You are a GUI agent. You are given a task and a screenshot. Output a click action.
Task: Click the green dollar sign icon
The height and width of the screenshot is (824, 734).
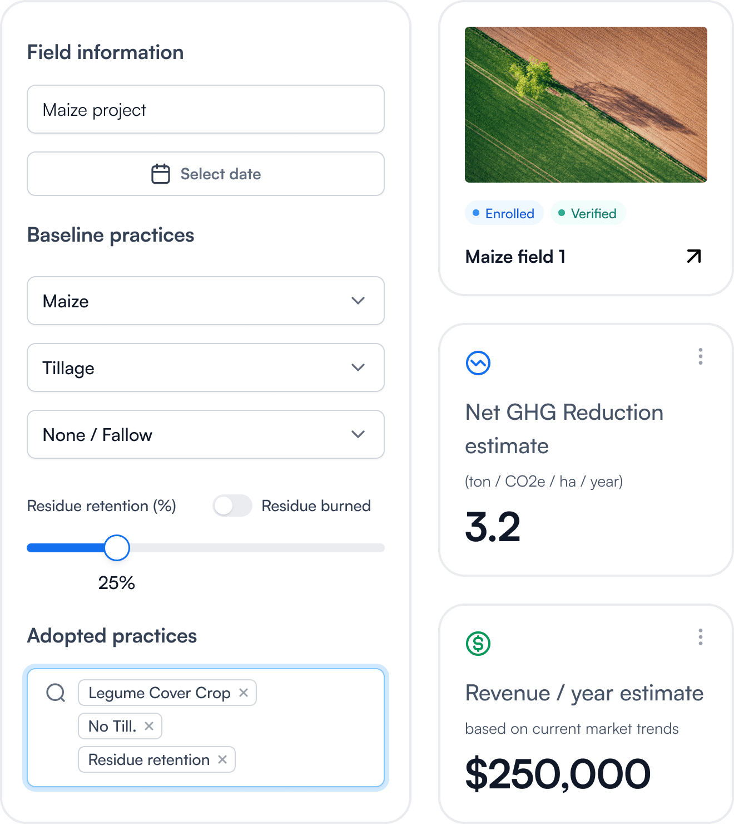478,644
